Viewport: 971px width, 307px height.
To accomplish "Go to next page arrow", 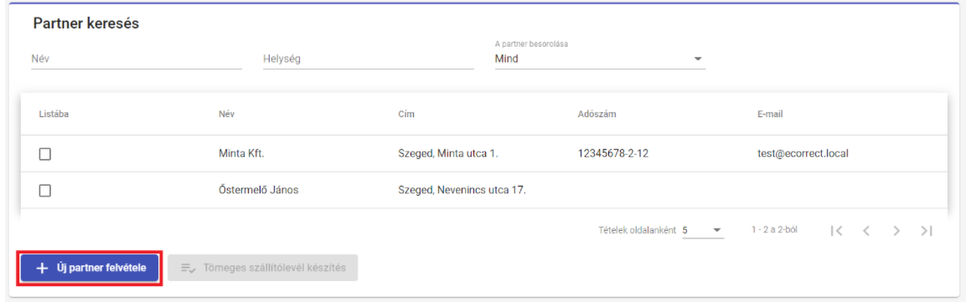I will tap(896, 230).
